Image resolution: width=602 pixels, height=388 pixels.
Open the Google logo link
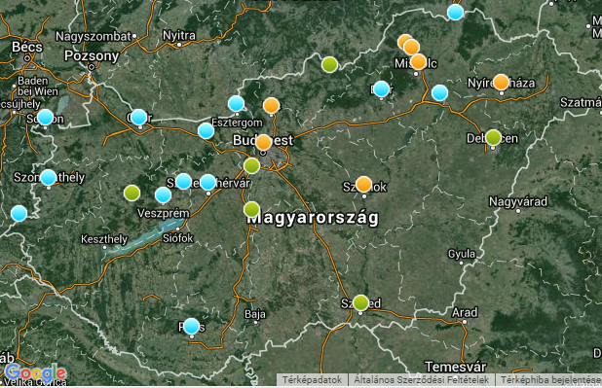tap(36, 373)
